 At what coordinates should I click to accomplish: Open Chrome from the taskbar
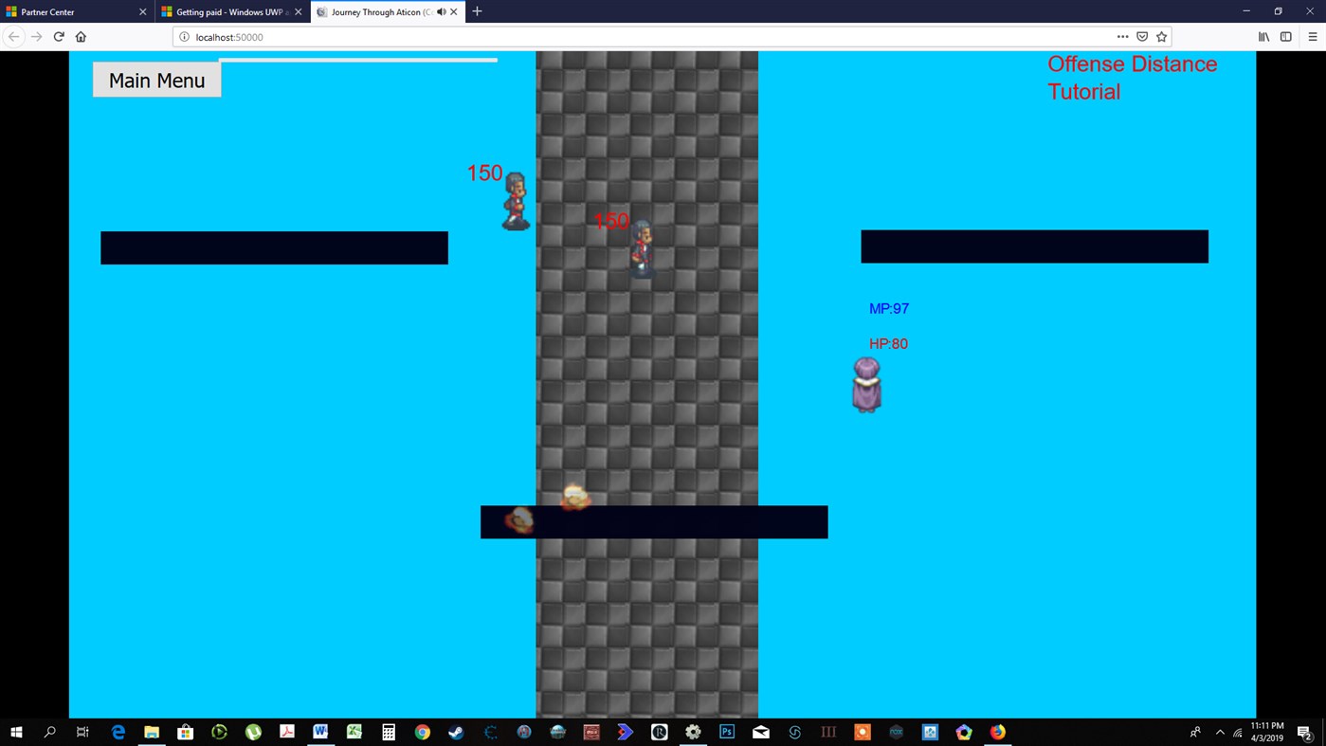422,732
